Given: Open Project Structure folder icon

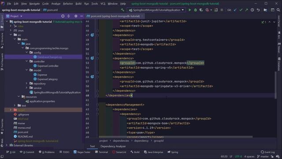Looking at the screenshot, I should 265,10.
